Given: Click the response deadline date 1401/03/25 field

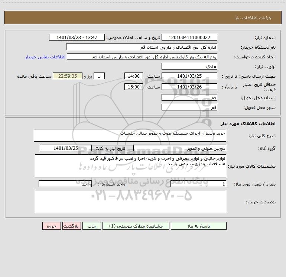Looking at the screenshot, I should pos(189,76).
